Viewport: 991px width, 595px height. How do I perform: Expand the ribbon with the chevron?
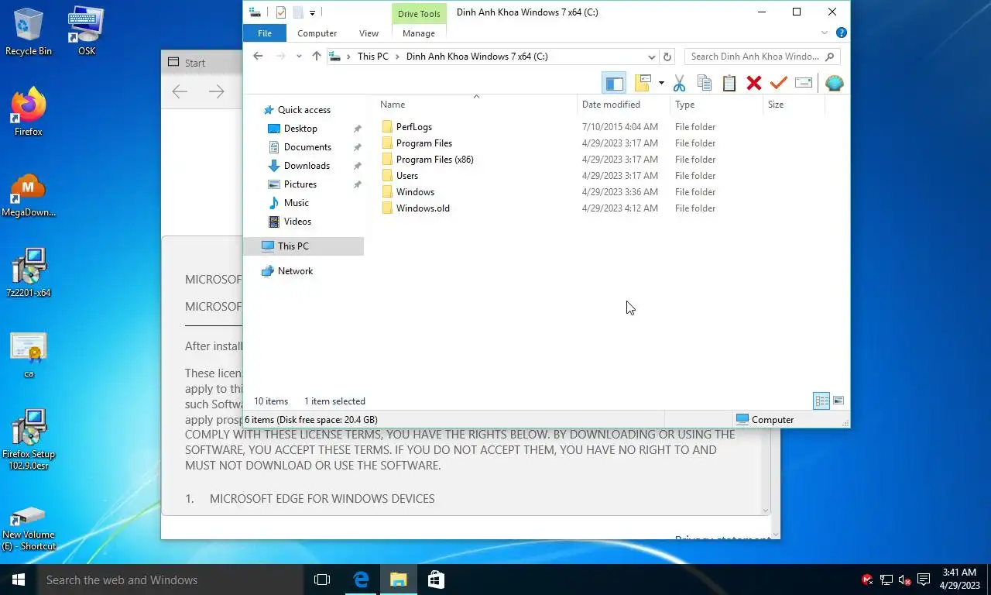[825, 33]
